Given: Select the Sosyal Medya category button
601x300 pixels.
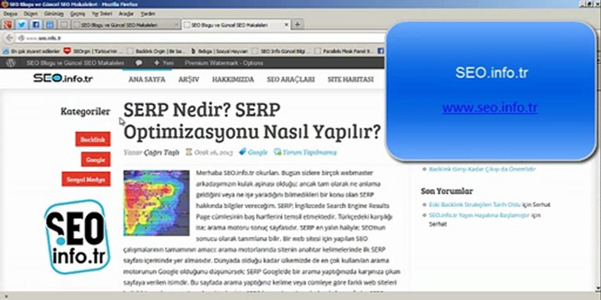Looking at the screenshot, I should (86, 179).
